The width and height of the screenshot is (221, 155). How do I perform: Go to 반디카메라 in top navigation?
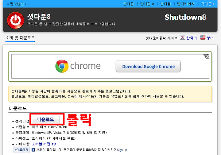(186, 4)
